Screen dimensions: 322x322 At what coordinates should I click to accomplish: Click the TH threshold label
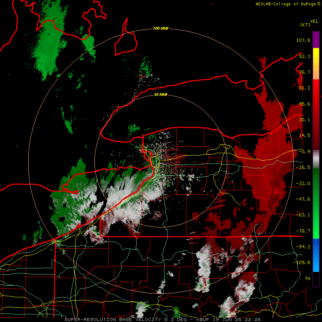pos(307,279)
